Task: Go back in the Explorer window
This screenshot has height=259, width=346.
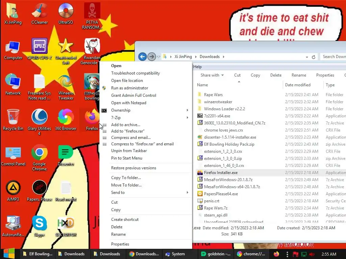Action: coord(143,57)
